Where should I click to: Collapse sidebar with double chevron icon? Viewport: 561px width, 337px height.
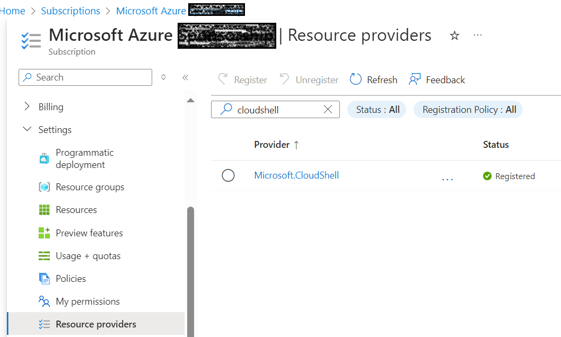coord(185,77)
